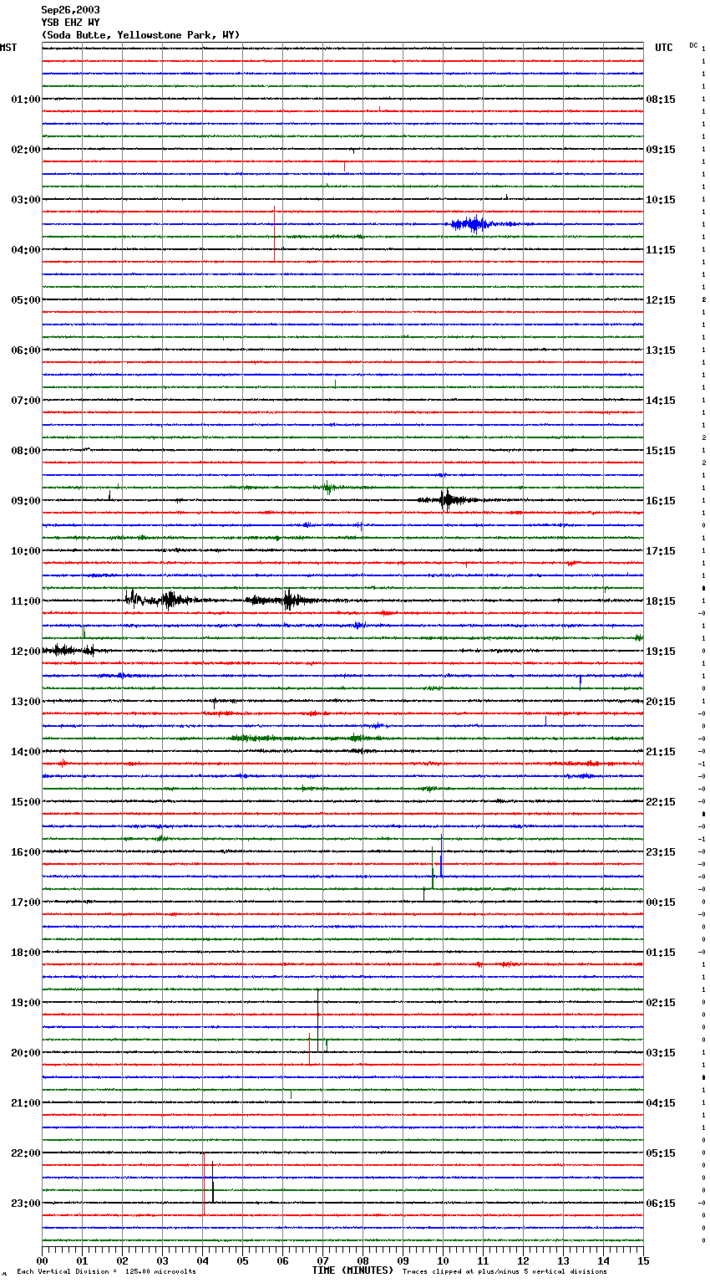Viewport: 710px width, 1283px height.
Task: Click the Soda Butte, Yellowstone Park location title
Action: click(x=140, y=35)
